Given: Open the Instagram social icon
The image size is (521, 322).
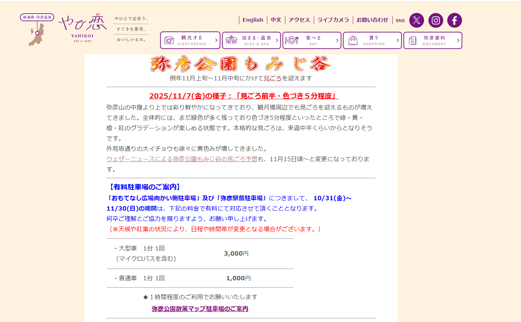Looking at the screenshot, I should tap(435, 20).
